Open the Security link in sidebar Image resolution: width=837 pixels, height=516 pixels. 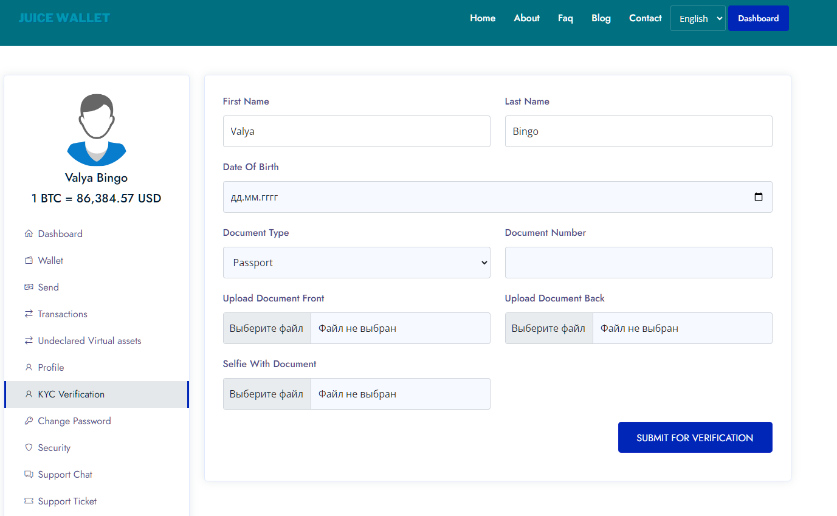[x=54, y=448]
